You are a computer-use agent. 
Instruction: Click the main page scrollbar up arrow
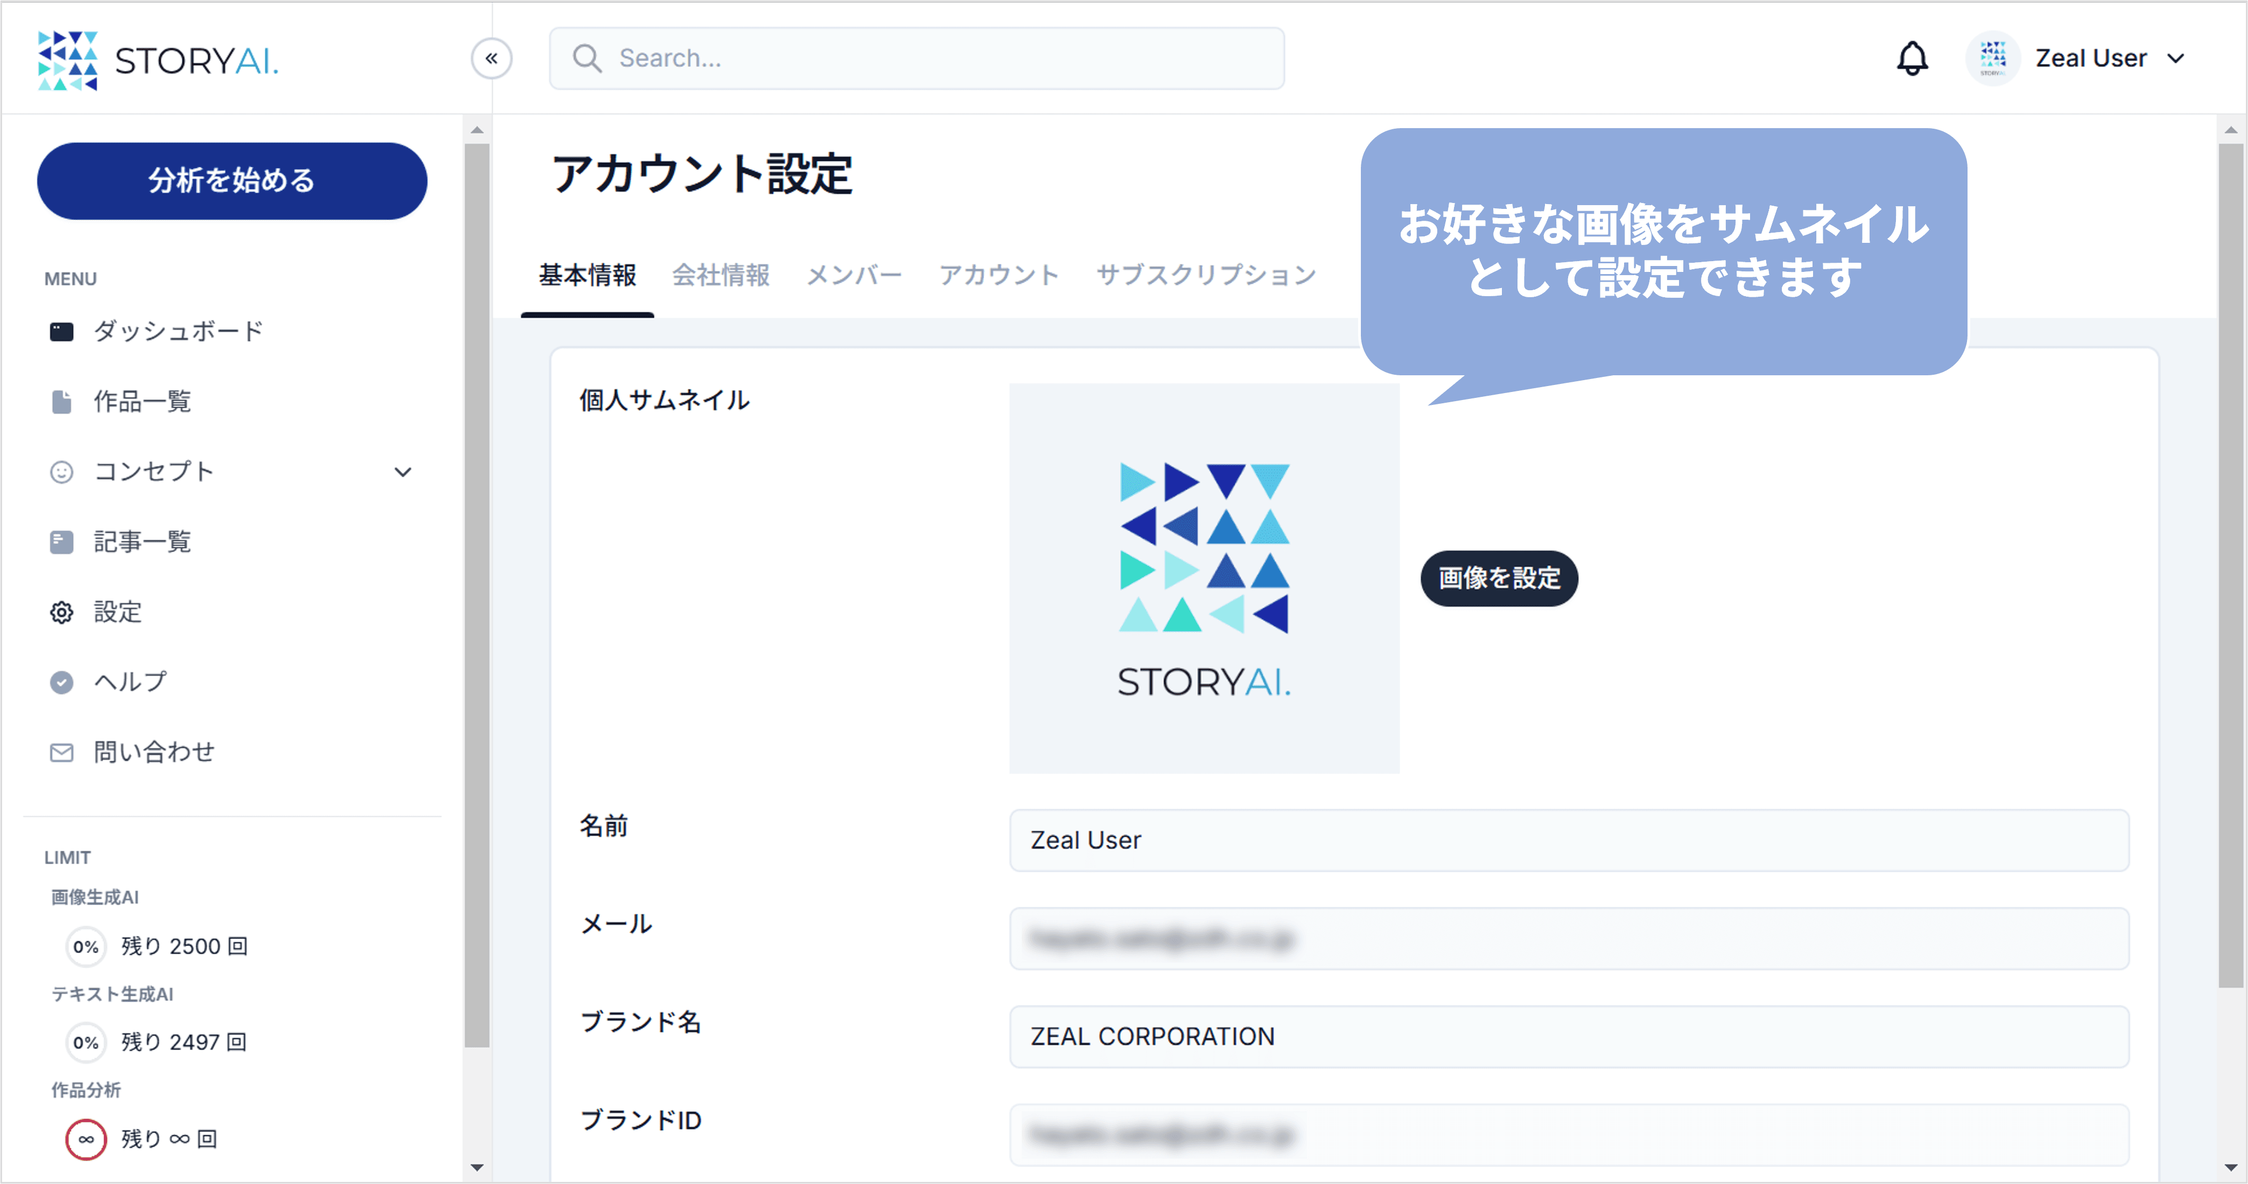tap(2231, 130)
